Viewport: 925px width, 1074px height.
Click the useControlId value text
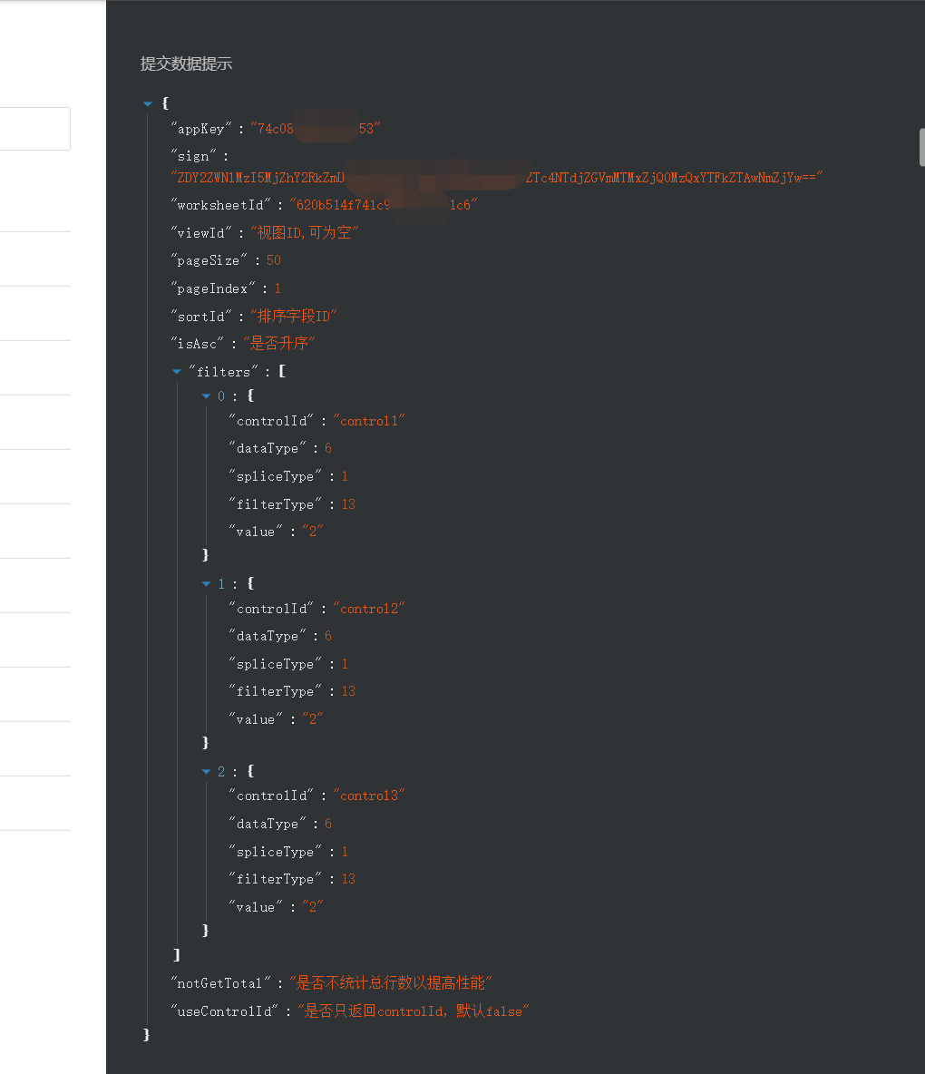(413, 1011)
